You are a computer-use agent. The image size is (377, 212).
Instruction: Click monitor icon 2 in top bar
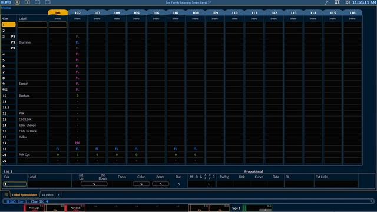pos(17,2)
